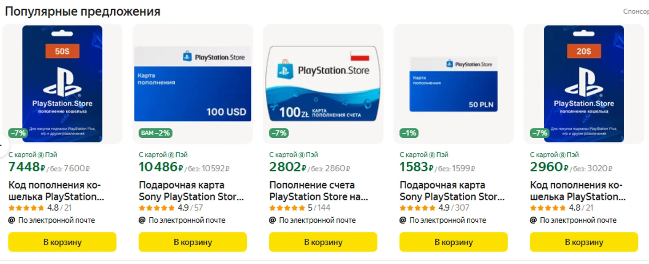Add the 50$ PlayStation wallet code to cart

pyautogui.click(x=62, y=242)
